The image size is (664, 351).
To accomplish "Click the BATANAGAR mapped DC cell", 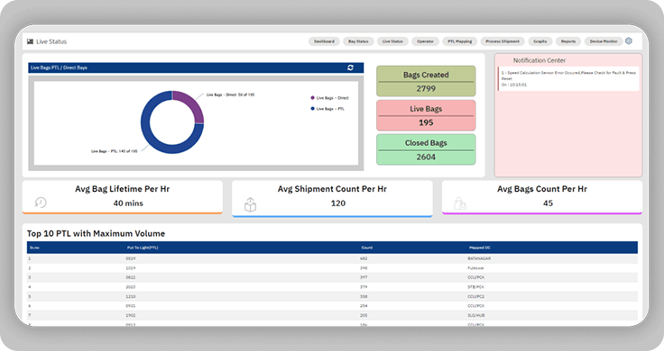I will [479, 258].
